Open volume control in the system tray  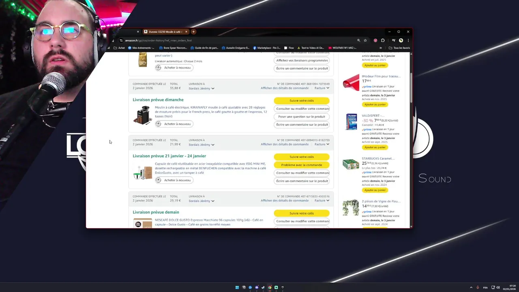point(498,288)
